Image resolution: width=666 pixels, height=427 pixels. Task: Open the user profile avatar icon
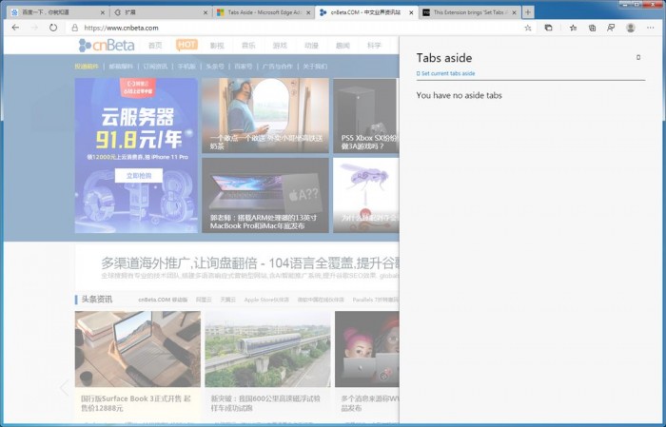point(632,28)
